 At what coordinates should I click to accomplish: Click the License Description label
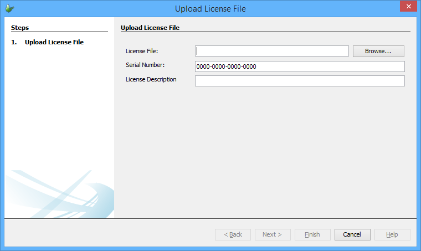[151, 79]
